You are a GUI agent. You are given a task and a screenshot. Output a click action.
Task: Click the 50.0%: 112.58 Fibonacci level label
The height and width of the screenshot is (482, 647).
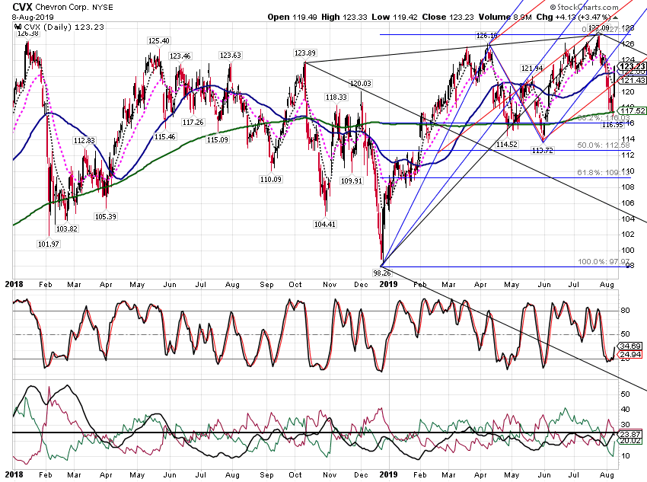coord(604,145)
